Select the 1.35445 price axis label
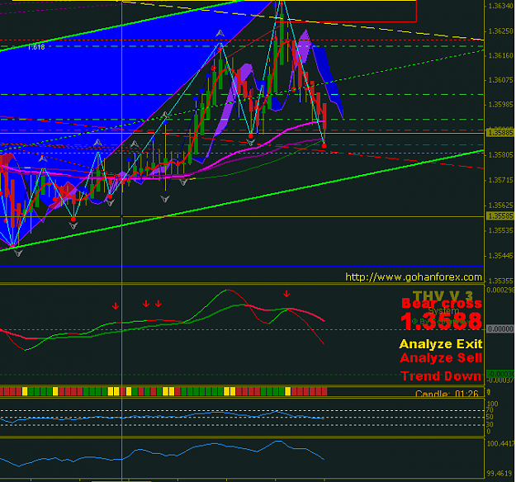The height and width of the screenshot is (482, 516). click(x=500, y=256)
